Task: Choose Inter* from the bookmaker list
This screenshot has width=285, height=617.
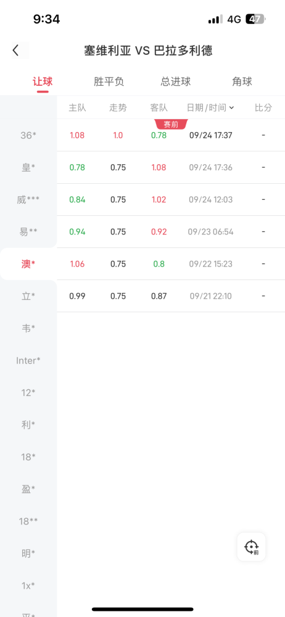Action: pos(28,360)
